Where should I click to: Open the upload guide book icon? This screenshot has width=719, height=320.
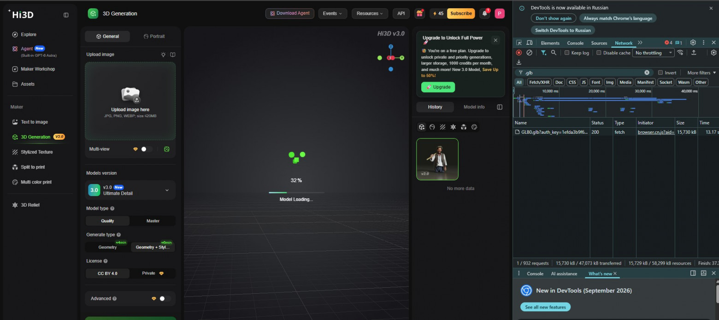tap(173, 54)
